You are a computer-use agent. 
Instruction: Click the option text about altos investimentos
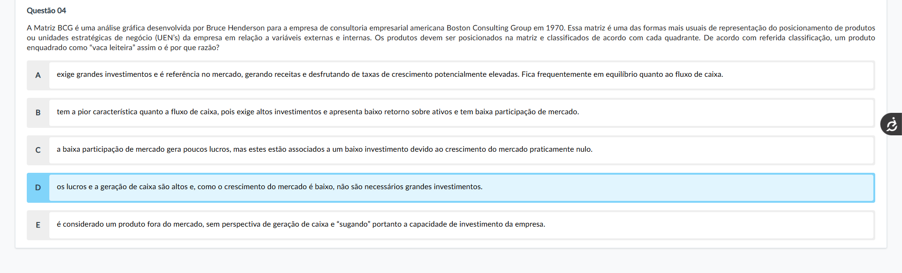(x=318, y=112)
